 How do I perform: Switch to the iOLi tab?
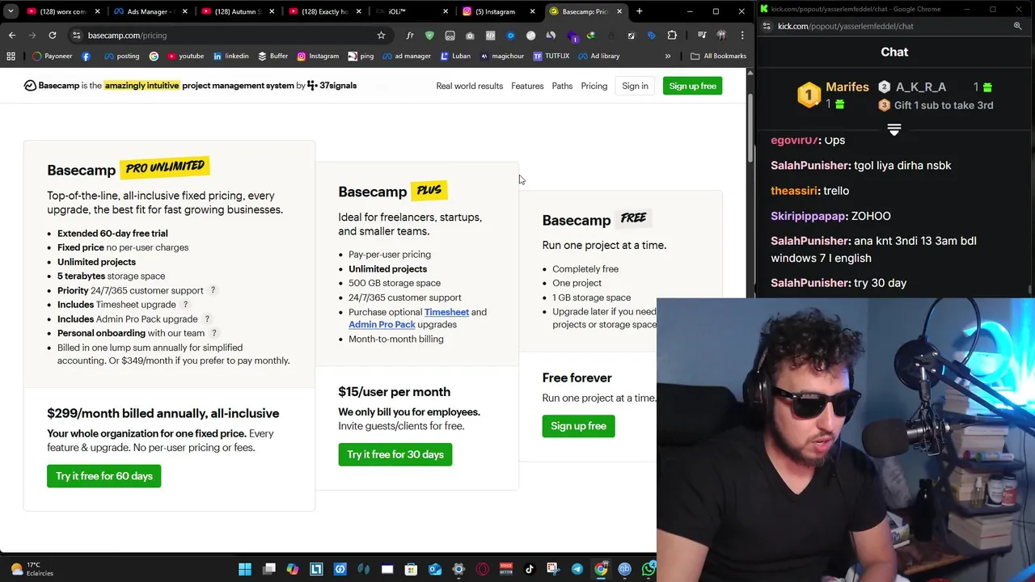[411, 11]
